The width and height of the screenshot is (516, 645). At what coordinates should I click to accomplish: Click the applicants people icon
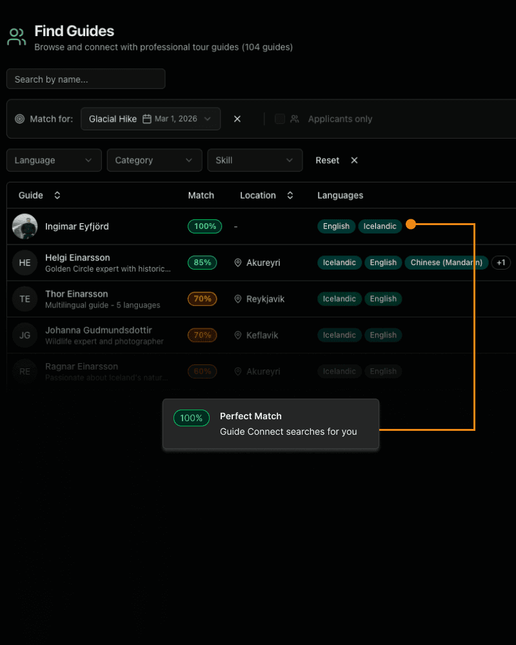[x=295, y=119]
